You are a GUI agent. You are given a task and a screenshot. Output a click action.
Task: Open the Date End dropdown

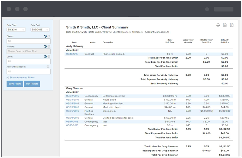pyautogui.click(x=40, y=29)
